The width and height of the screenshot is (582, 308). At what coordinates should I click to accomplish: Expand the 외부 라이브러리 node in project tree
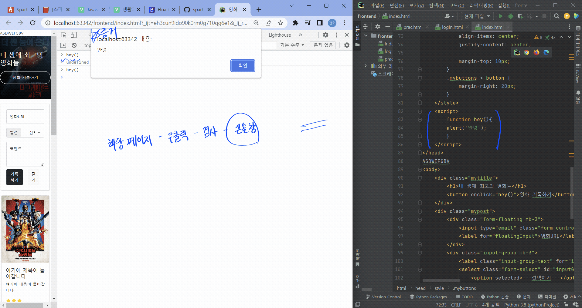(365, 66)
